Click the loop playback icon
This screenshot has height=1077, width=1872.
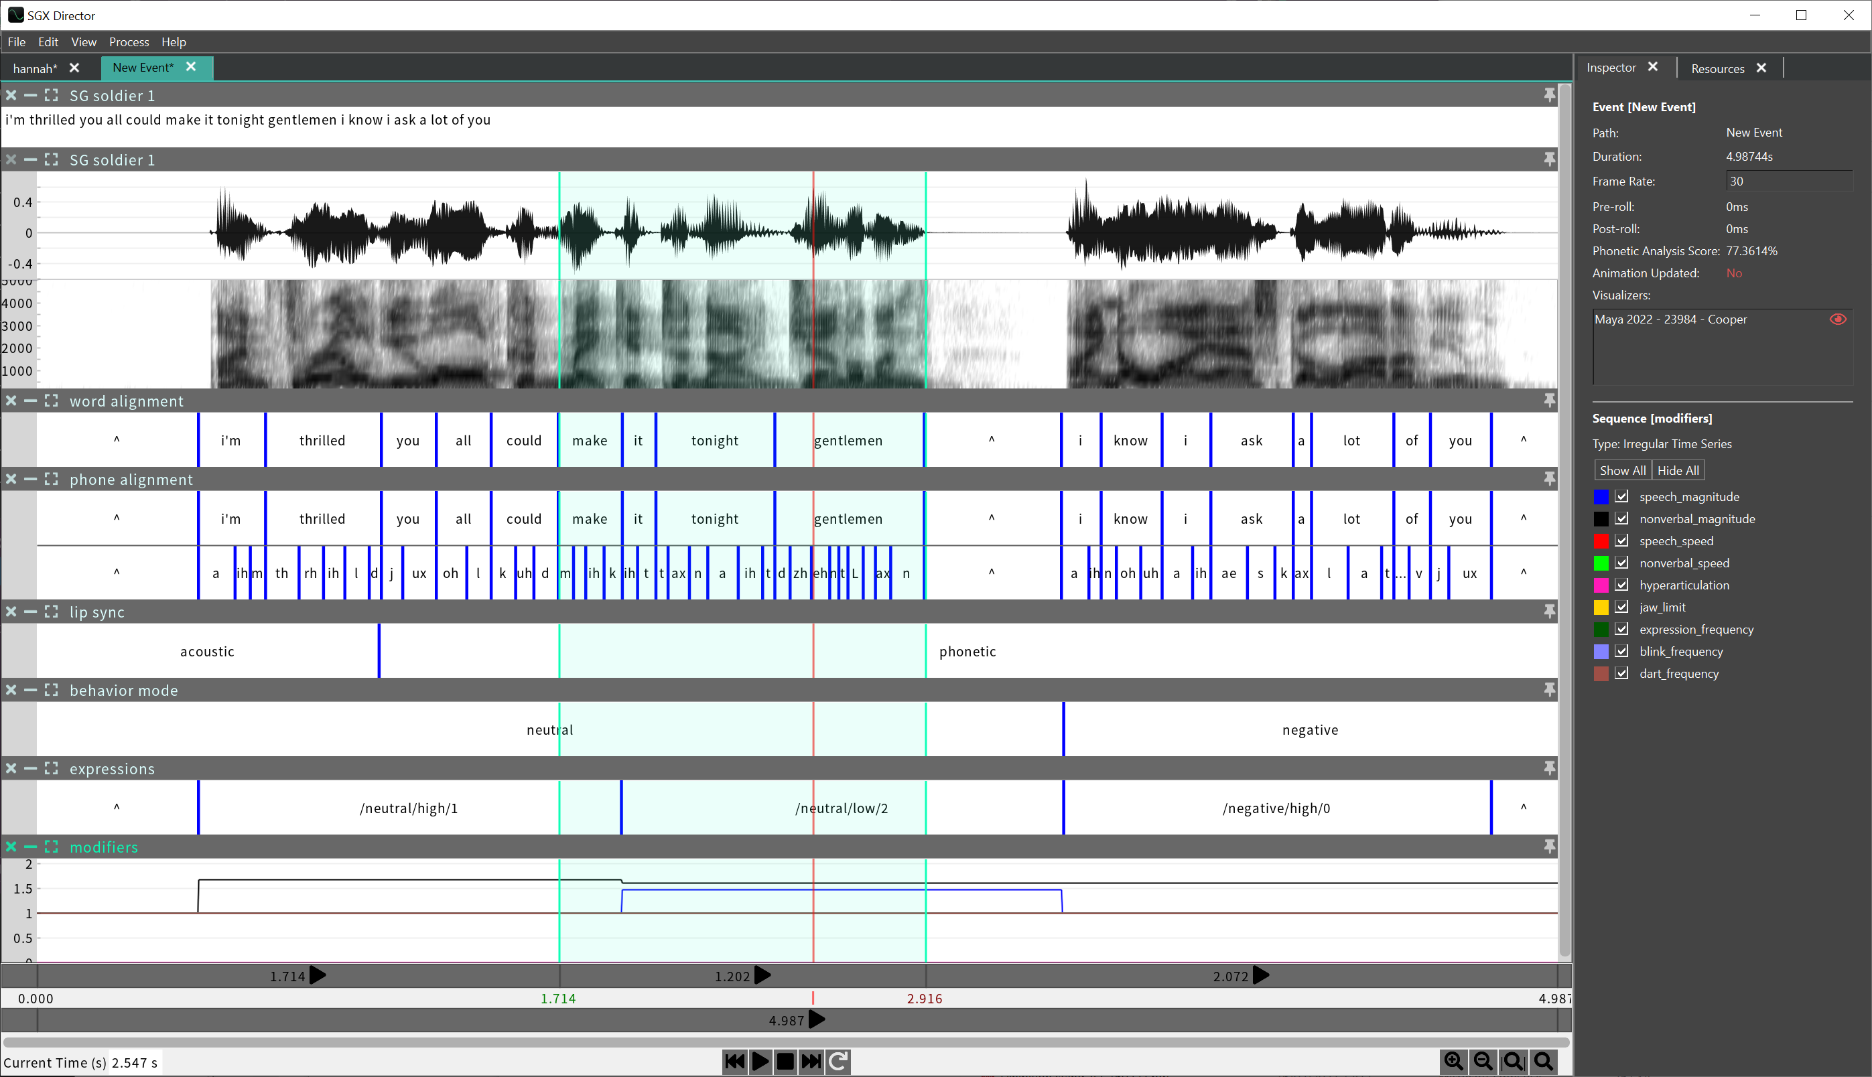(x=838, y=1061)
